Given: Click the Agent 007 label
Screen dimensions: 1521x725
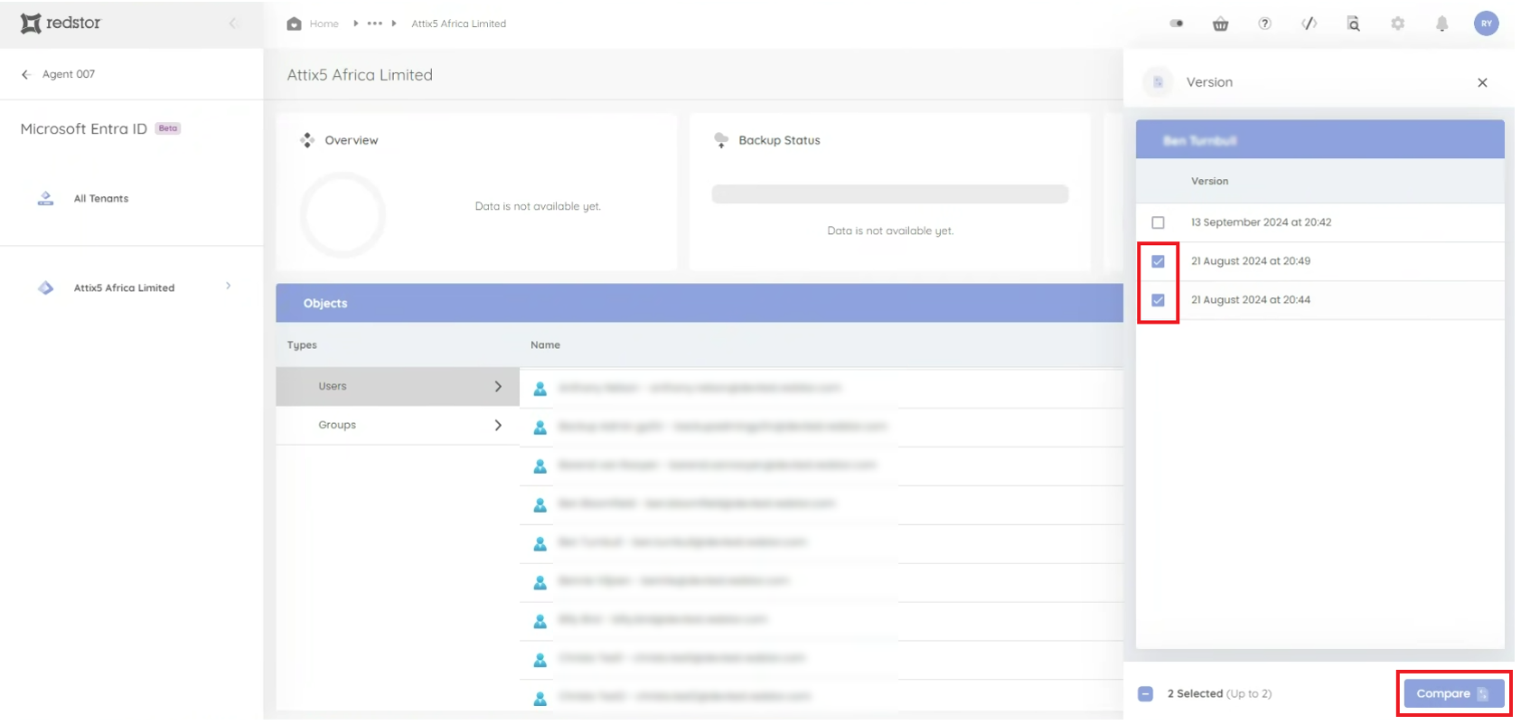Looking at the screenshot, I should [x=69, y=74].
